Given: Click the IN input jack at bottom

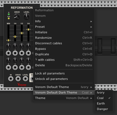Looking at the screenshot, I should 11,79.
